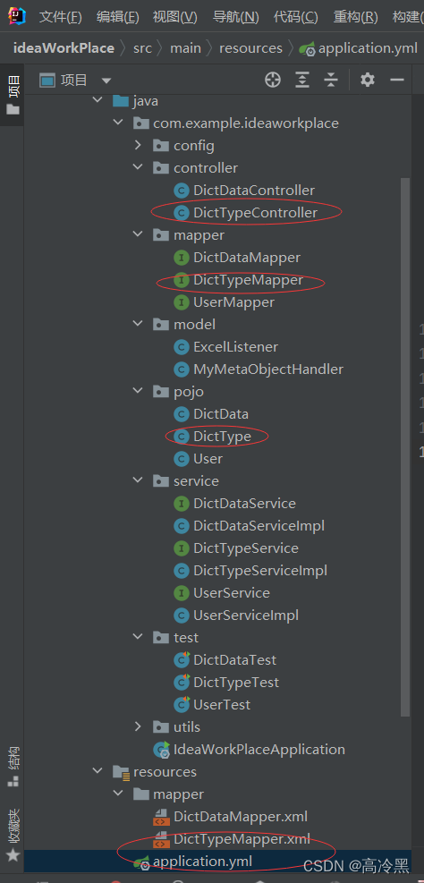Image resolution: width=424 pixels, height=883 pixels.
Task: Click the Collapse All icon in project toolbar
Action: click(x=331, y=81)
